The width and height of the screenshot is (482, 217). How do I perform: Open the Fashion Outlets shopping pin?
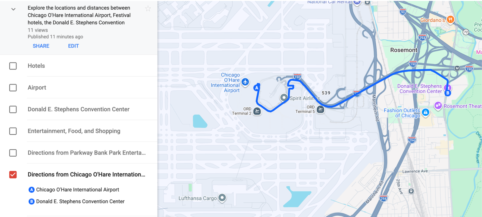coord(425,112)
